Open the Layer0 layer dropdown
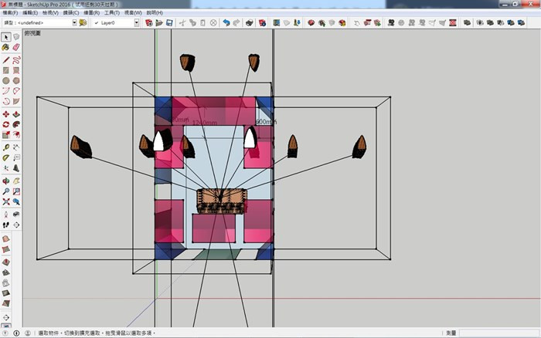Viewport: 541px width, 338px height. click(137, 23)
